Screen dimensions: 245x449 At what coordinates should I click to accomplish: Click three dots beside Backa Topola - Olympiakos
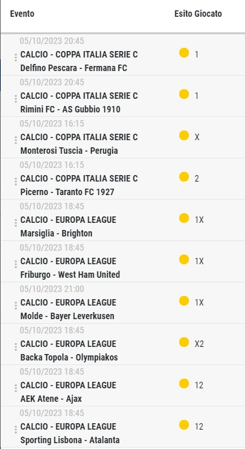click(15, 347)
